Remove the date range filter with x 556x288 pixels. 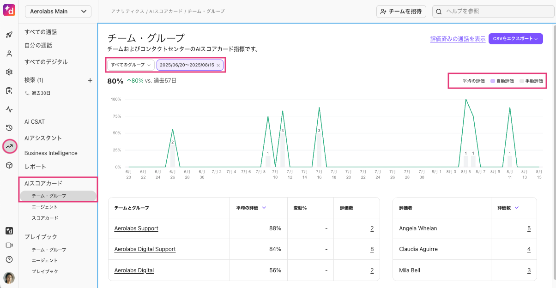tap(218, 66)
